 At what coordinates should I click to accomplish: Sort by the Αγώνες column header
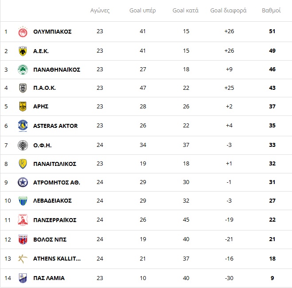pos(100,11)
